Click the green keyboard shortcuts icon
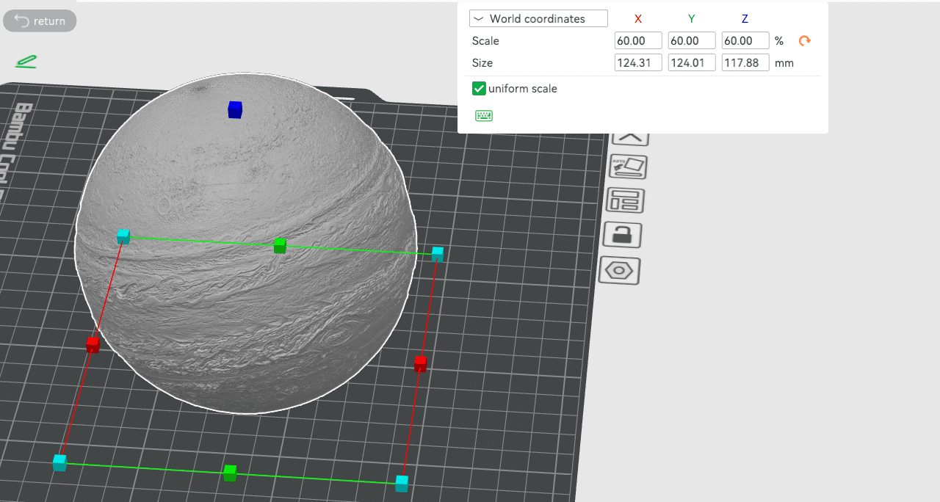The width and height of the screenshot is (940, 502). pos(484,115)
